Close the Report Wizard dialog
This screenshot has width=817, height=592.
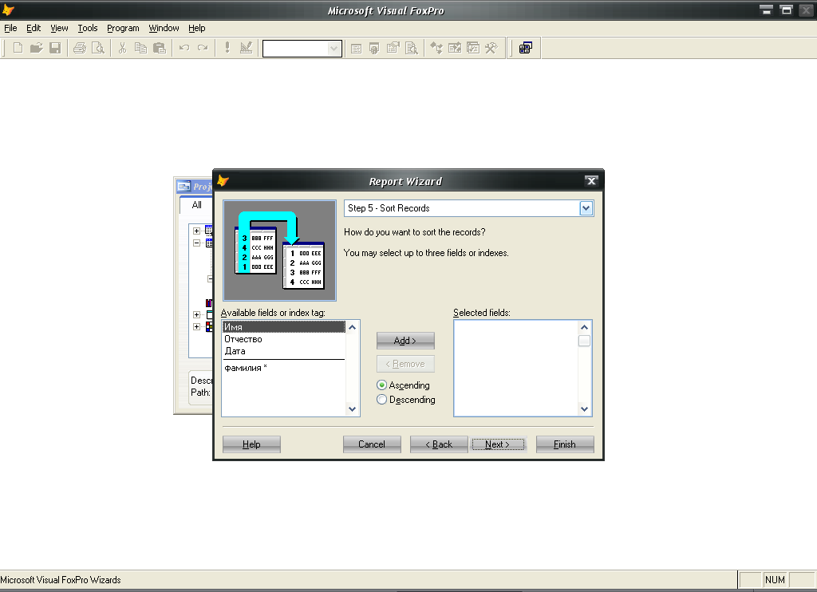click(x=591, y=181)
